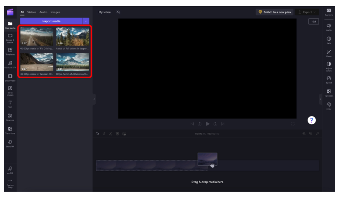
Task: Zoom out on the timeline
Action: (x=311, y=134)
